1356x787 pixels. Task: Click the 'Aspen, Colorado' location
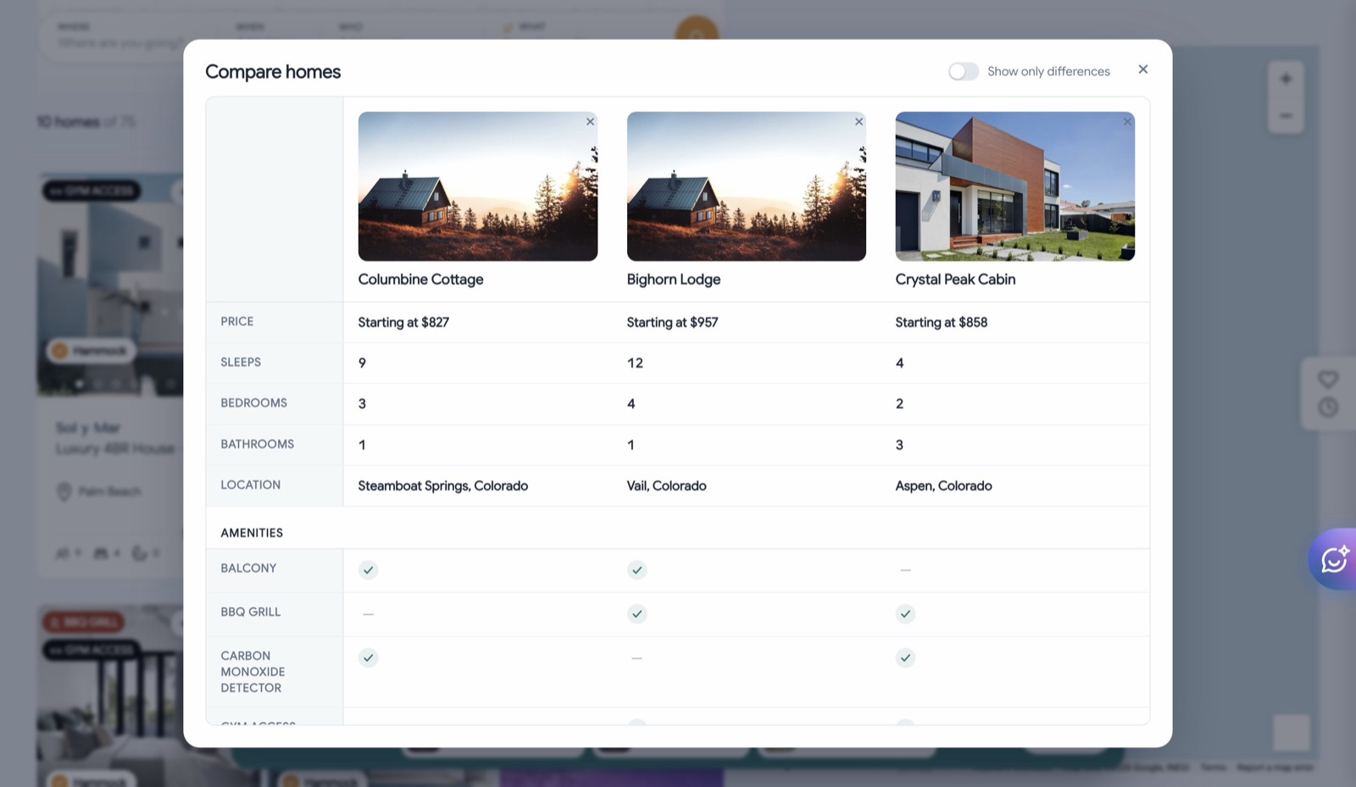[x=944, y=486]
